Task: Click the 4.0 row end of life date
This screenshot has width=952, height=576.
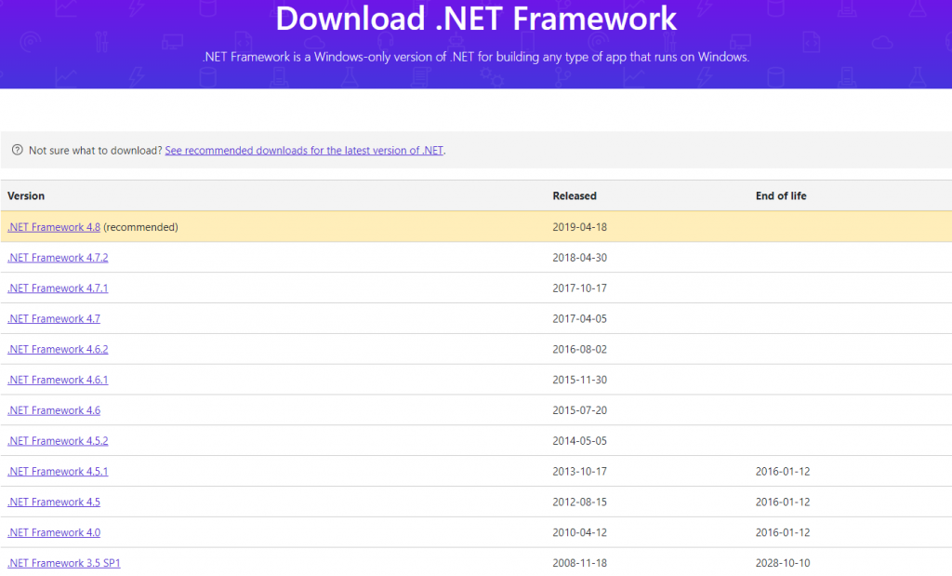Action: tap(783, 532)
